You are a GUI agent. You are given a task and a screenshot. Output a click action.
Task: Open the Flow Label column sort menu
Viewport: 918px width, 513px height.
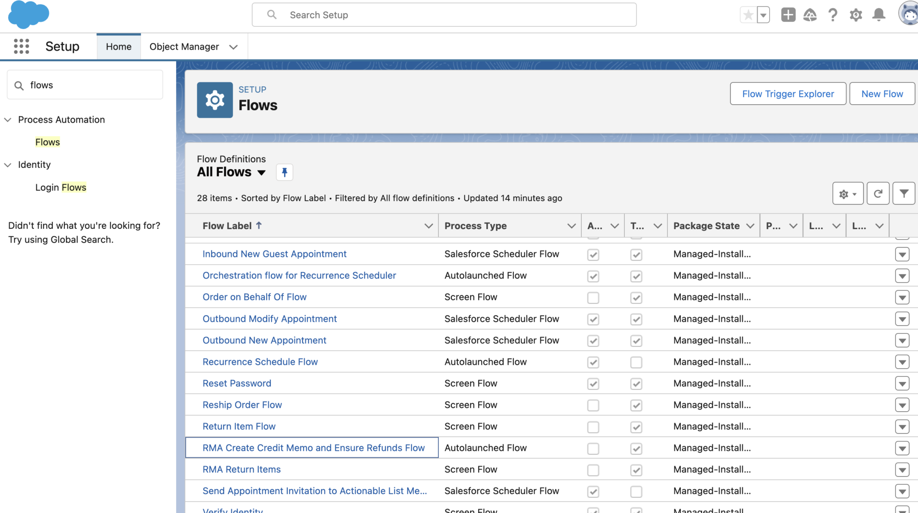click(429, 226)
